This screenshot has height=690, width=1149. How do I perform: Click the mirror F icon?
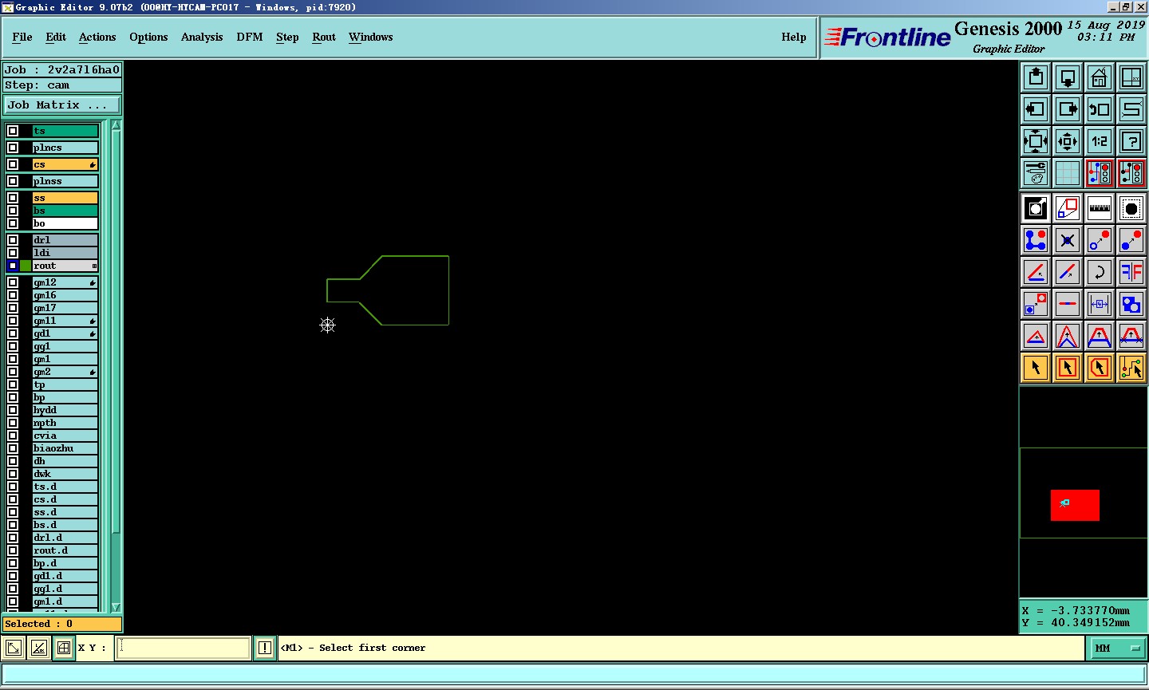1131,272
